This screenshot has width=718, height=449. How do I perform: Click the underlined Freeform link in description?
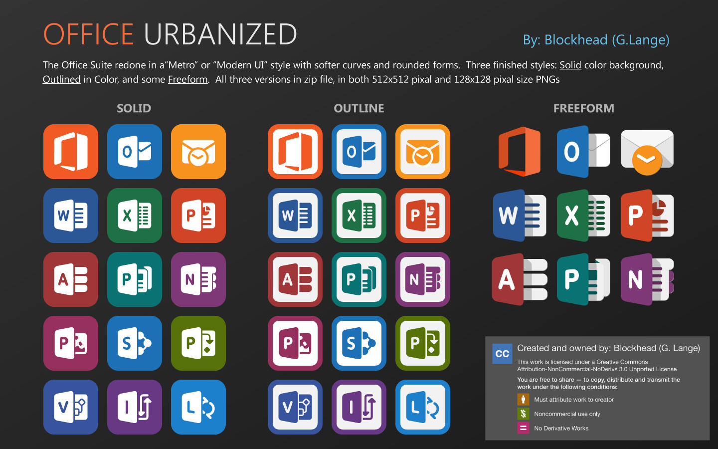click(x=187, y=80)
